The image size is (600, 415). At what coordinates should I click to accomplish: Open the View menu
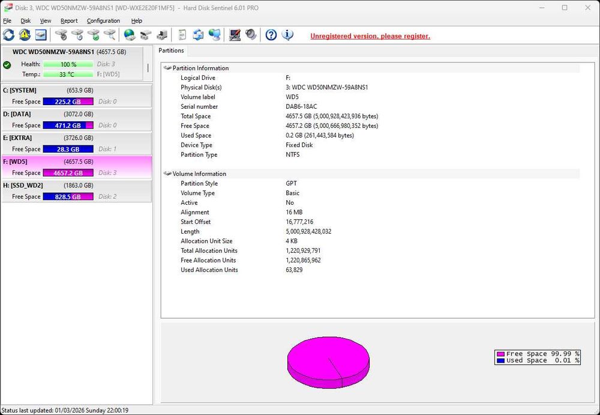click(x=46, y=20)
